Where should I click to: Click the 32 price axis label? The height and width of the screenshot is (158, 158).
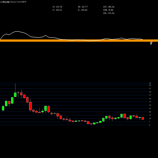coord(150,105)
